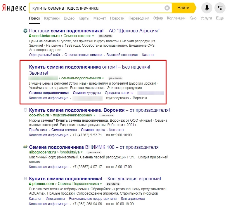Open the Услуги tab
This screenshot has width=227, height=208.
click(206, 18)
